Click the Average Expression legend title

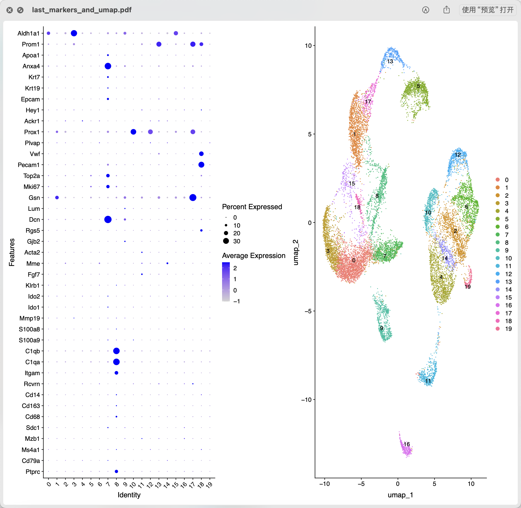[254, 256]
